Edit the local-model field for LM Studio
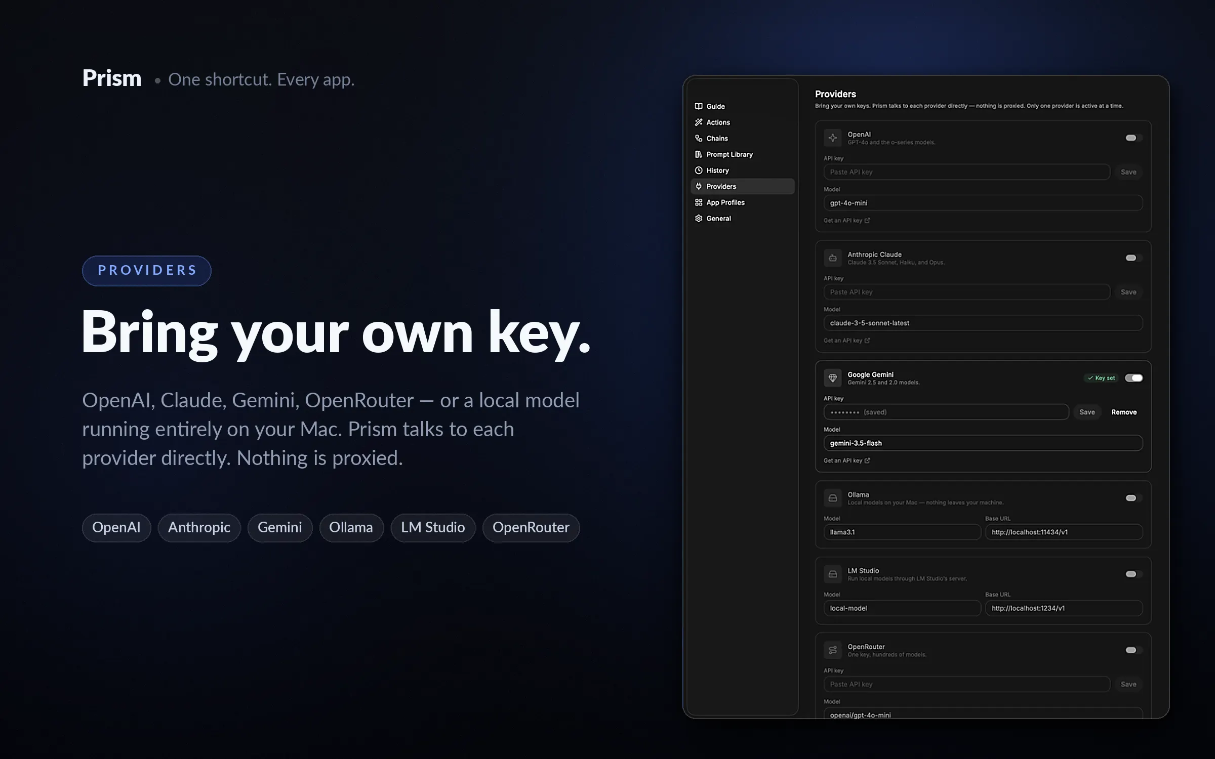 902,608
